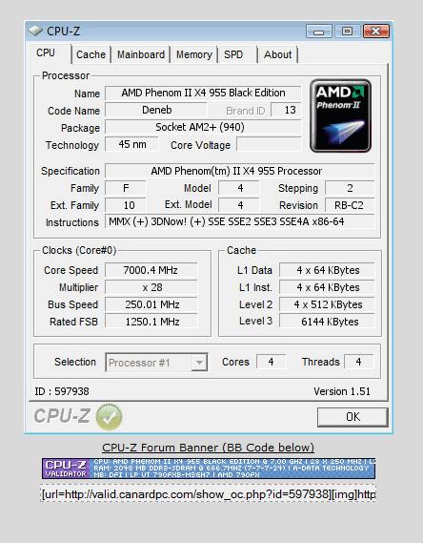Minimize the CPU-Z window
Viewport: 423px width, 543px height.
(x=318, y=31)
